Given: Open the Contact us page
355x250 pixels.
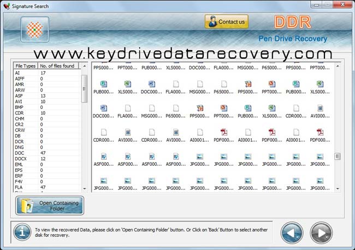Looking at the screenshot, I should pyautogui.click(x=227, y=22).
